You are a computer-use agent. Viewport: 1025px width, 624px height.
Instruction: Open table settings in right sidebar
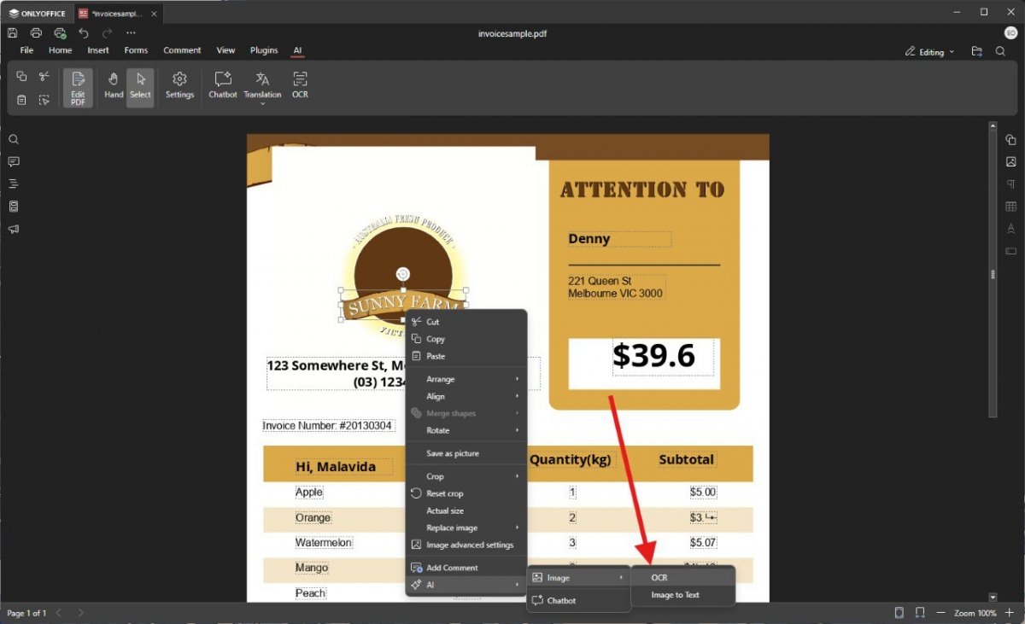click(1010, 207)
